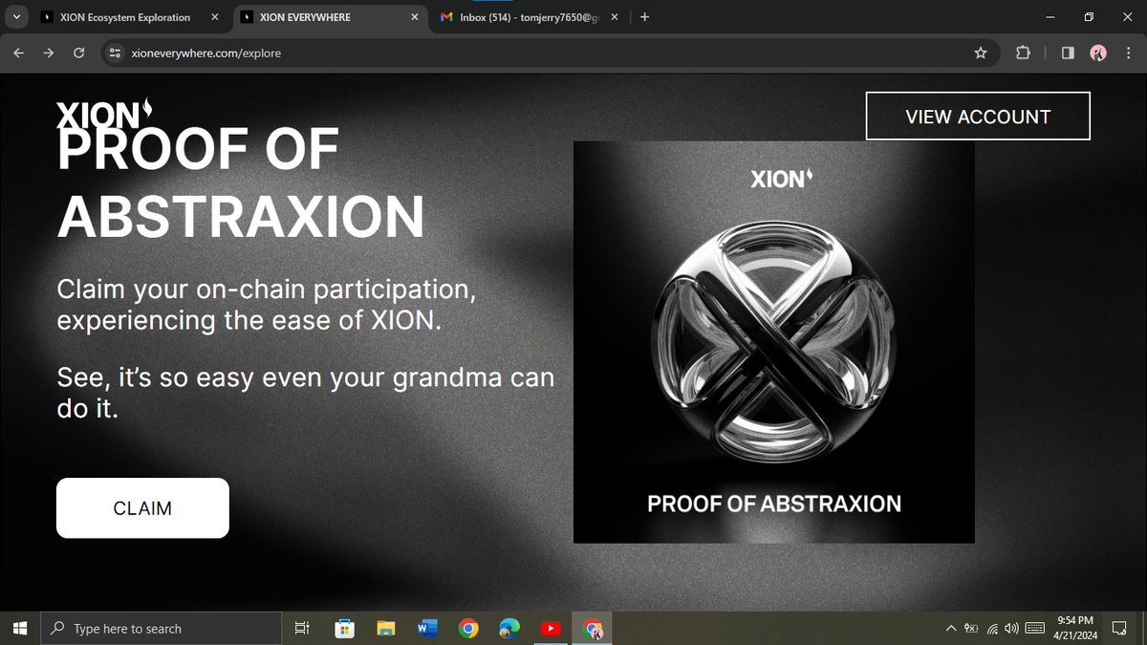Open a new browser tab
The width and height of the screenshot is (1147, 645).
click(x=644, y=17)
